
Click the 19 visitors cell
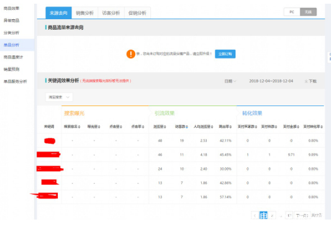pos(182,141)
